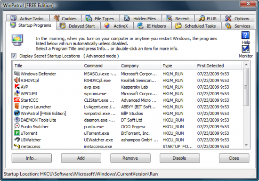Click the ActiveX cube icon

[107, 25]
